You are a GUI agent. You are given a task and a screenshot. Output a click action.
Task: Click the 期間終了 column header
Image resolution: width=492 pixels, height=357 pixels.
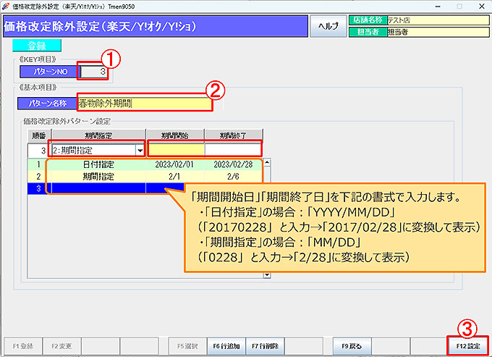(233, 135)
